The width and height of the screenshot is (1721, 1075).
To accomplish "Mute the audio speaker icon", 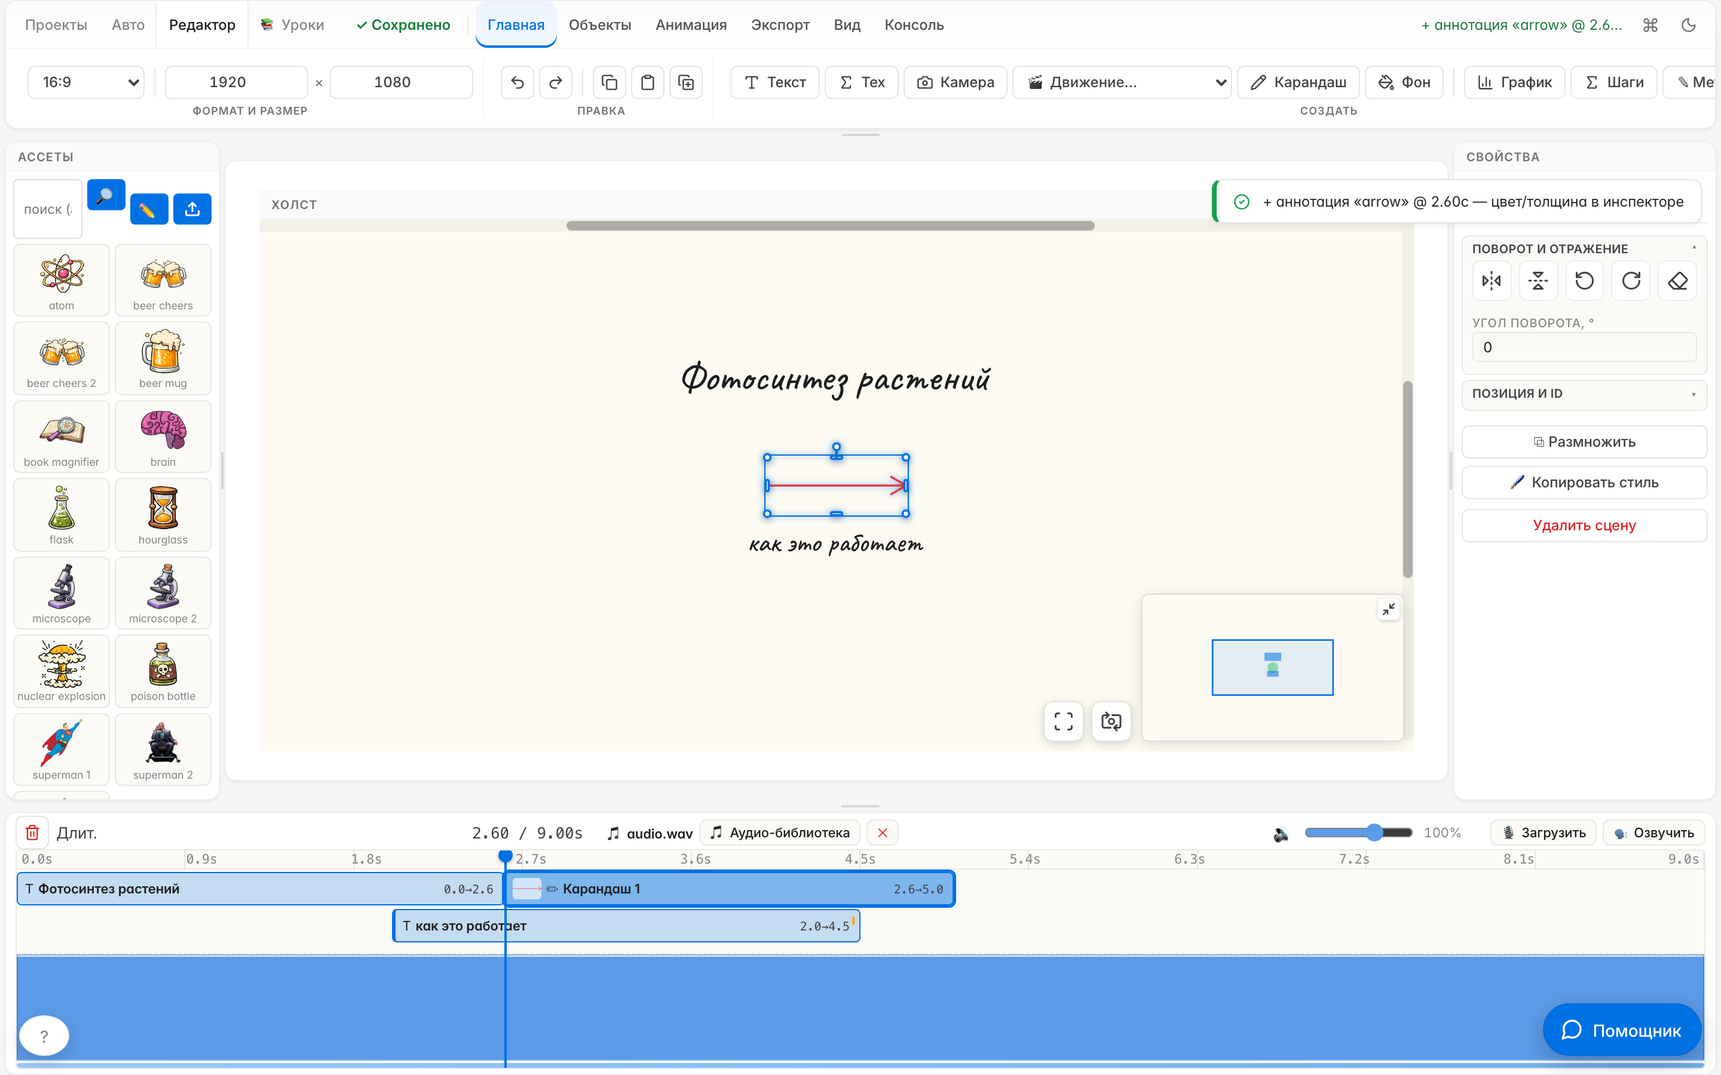I will pos(1281,833).
